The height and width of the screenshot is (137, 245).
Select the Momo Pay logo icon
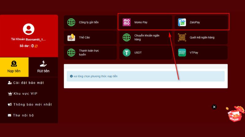(x=126, y=22)
